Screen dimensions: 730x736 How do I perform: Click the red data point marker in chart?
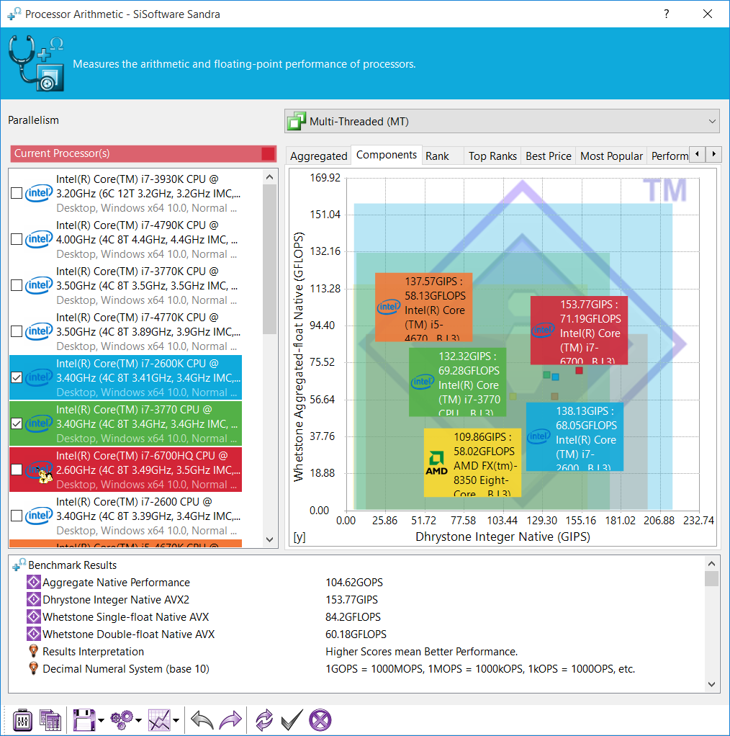point(579,371)
